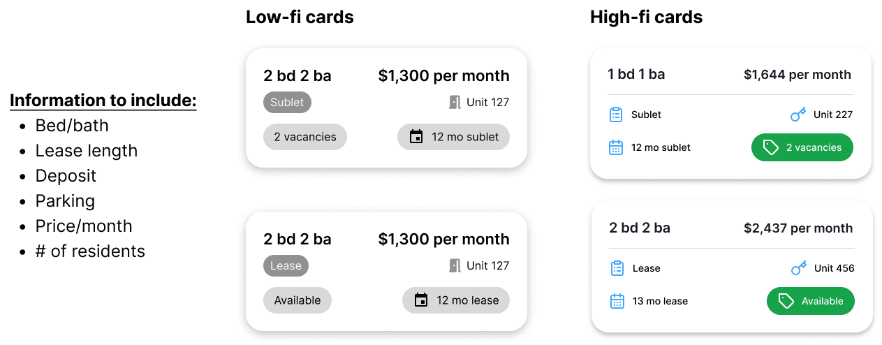
Task: Click the blue key icon next to Unit 456
Action: 799,268
